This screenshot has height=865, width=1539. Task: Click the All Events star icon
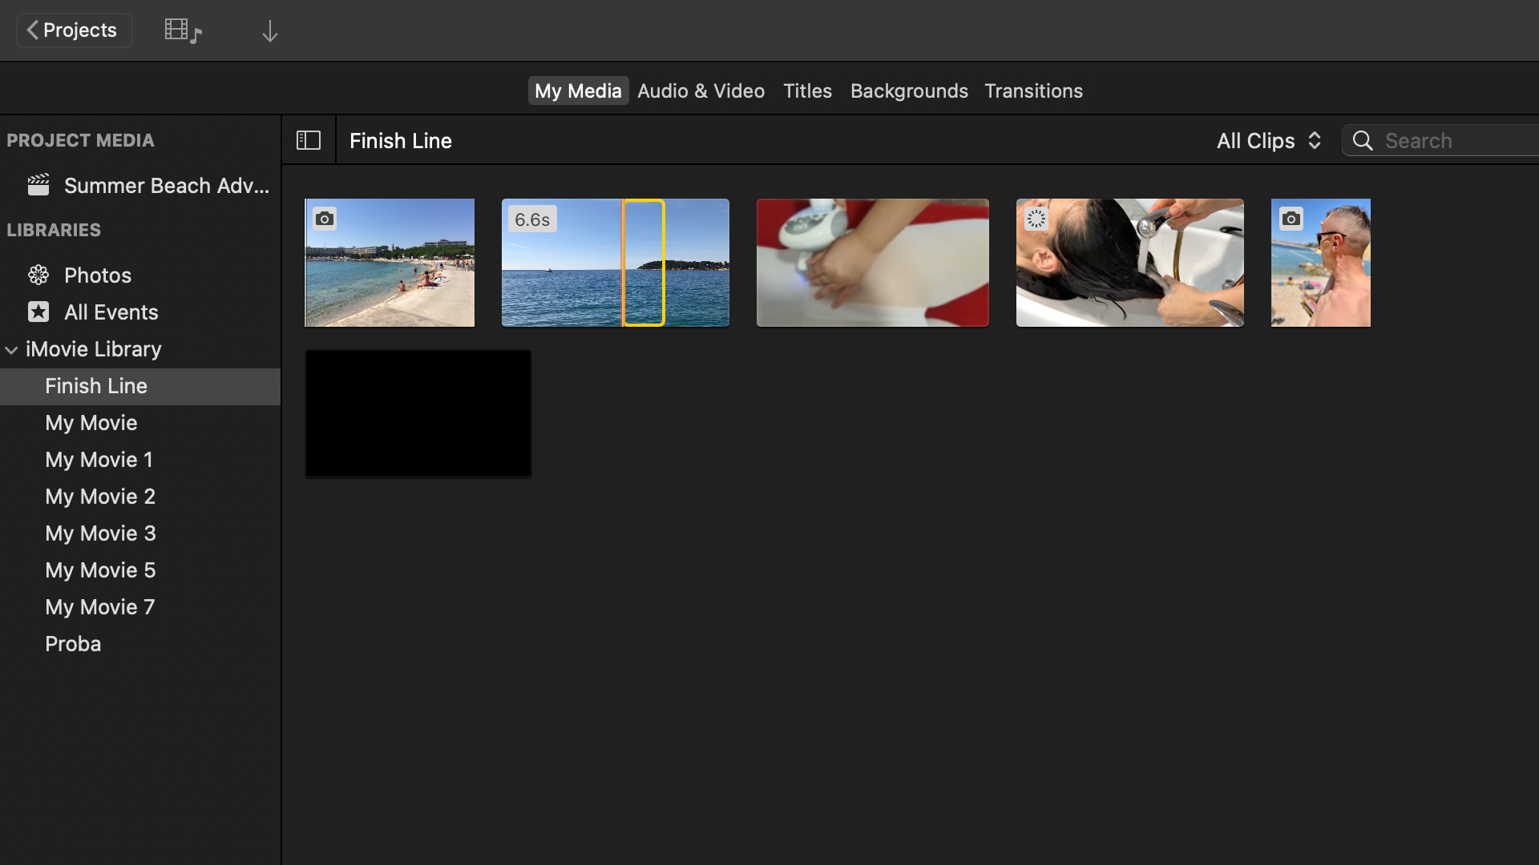[38, 312]
